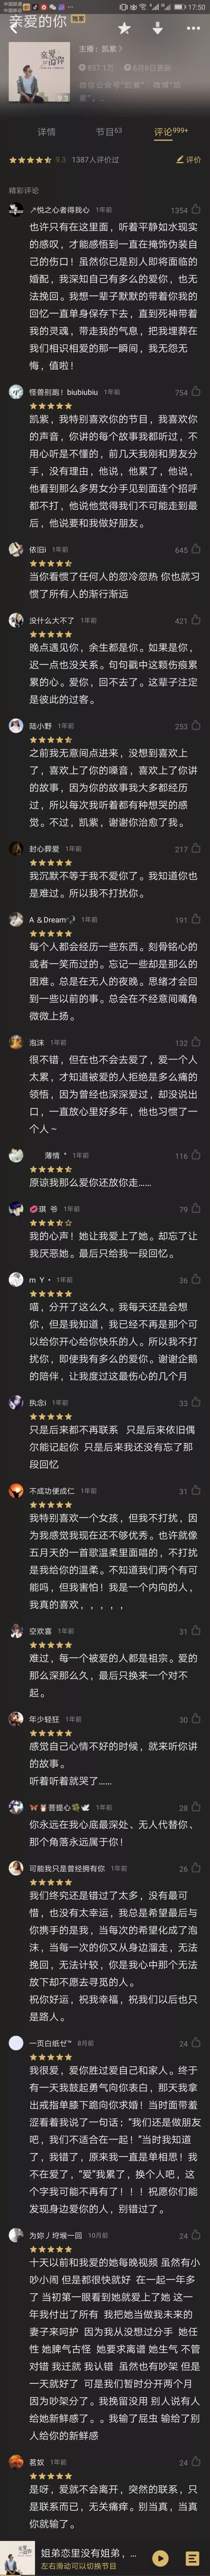
Task: Switch to the 节目 tab
Action: click(x=108, y=131)
